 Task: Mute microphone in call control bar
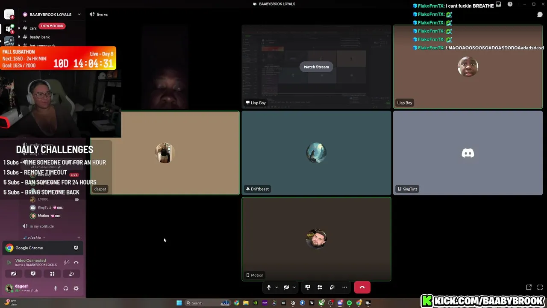269,287
